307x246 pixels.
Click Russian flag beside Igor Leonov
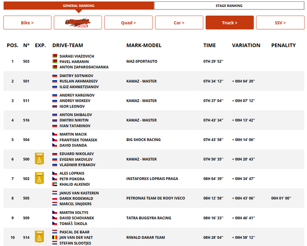tap(55, 107)
